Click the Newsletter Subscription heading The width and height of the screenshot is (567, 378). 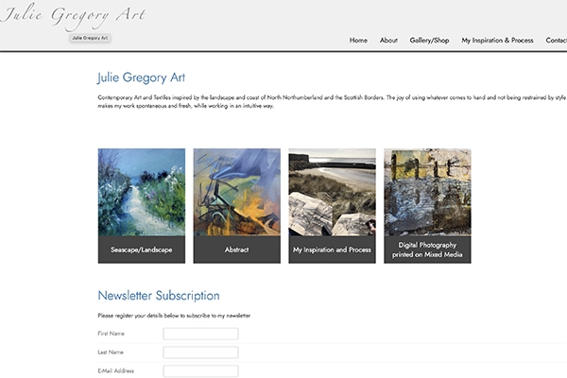(x=159, y=296)
